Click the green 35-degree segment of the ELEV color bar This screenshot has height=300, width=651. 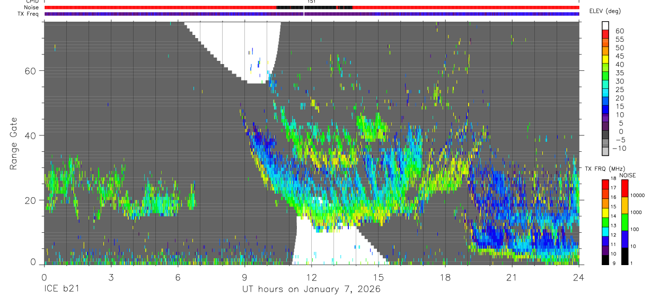click(605, 76)
